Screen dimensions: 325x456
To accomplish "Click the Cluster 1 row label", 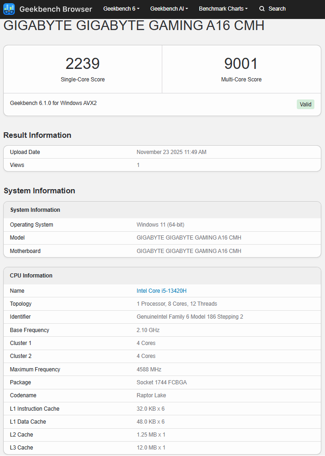I will click(21, 343).
